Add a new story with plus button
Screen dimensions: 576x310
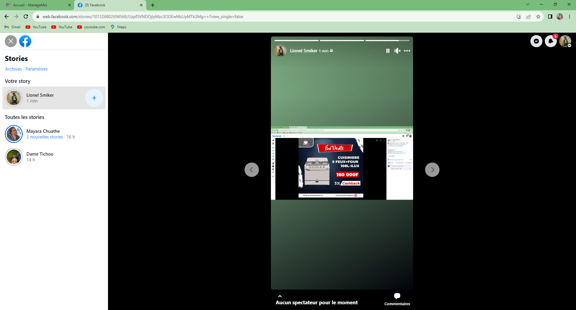94,98
